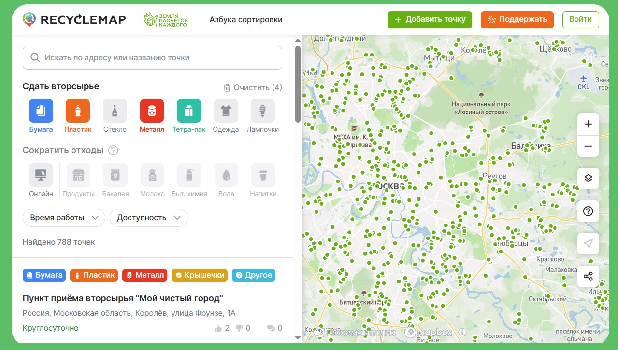Open help tooltip beside Сократить отходы
Viewport: 618px width, 350px height.
click(113, 150)
